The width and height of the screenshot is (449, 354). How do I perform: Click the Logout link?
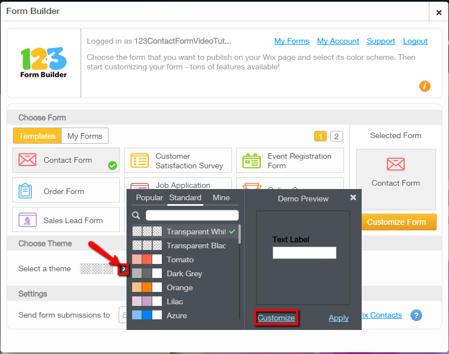click(415, 41)
